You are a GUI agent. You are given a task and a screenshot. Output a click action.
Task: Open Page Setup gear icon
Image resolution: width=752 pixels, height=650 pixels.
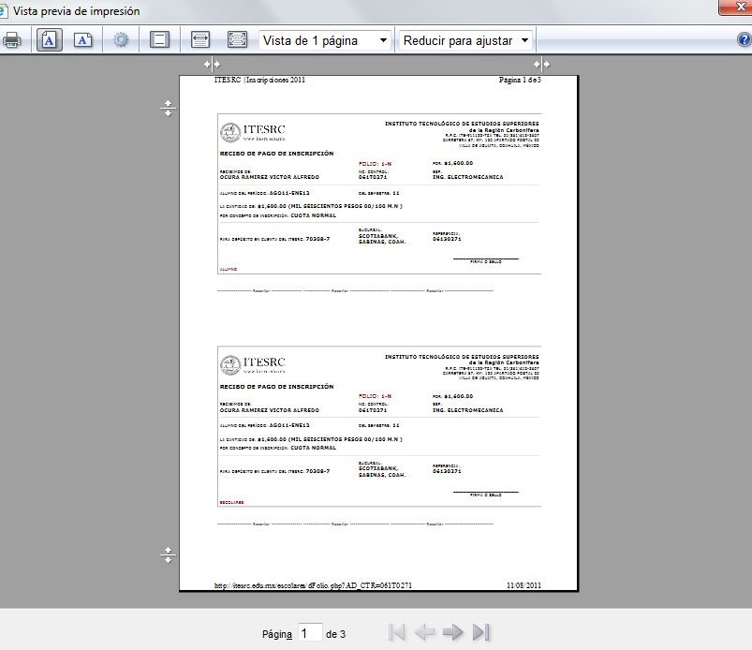(x=121, y=40)
